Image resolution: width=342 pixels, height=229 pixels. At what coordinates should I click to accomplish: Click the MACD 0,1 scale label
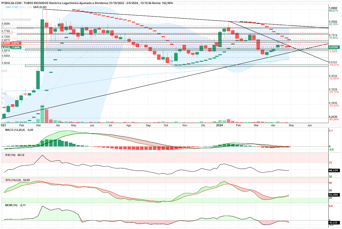[331, 131]
